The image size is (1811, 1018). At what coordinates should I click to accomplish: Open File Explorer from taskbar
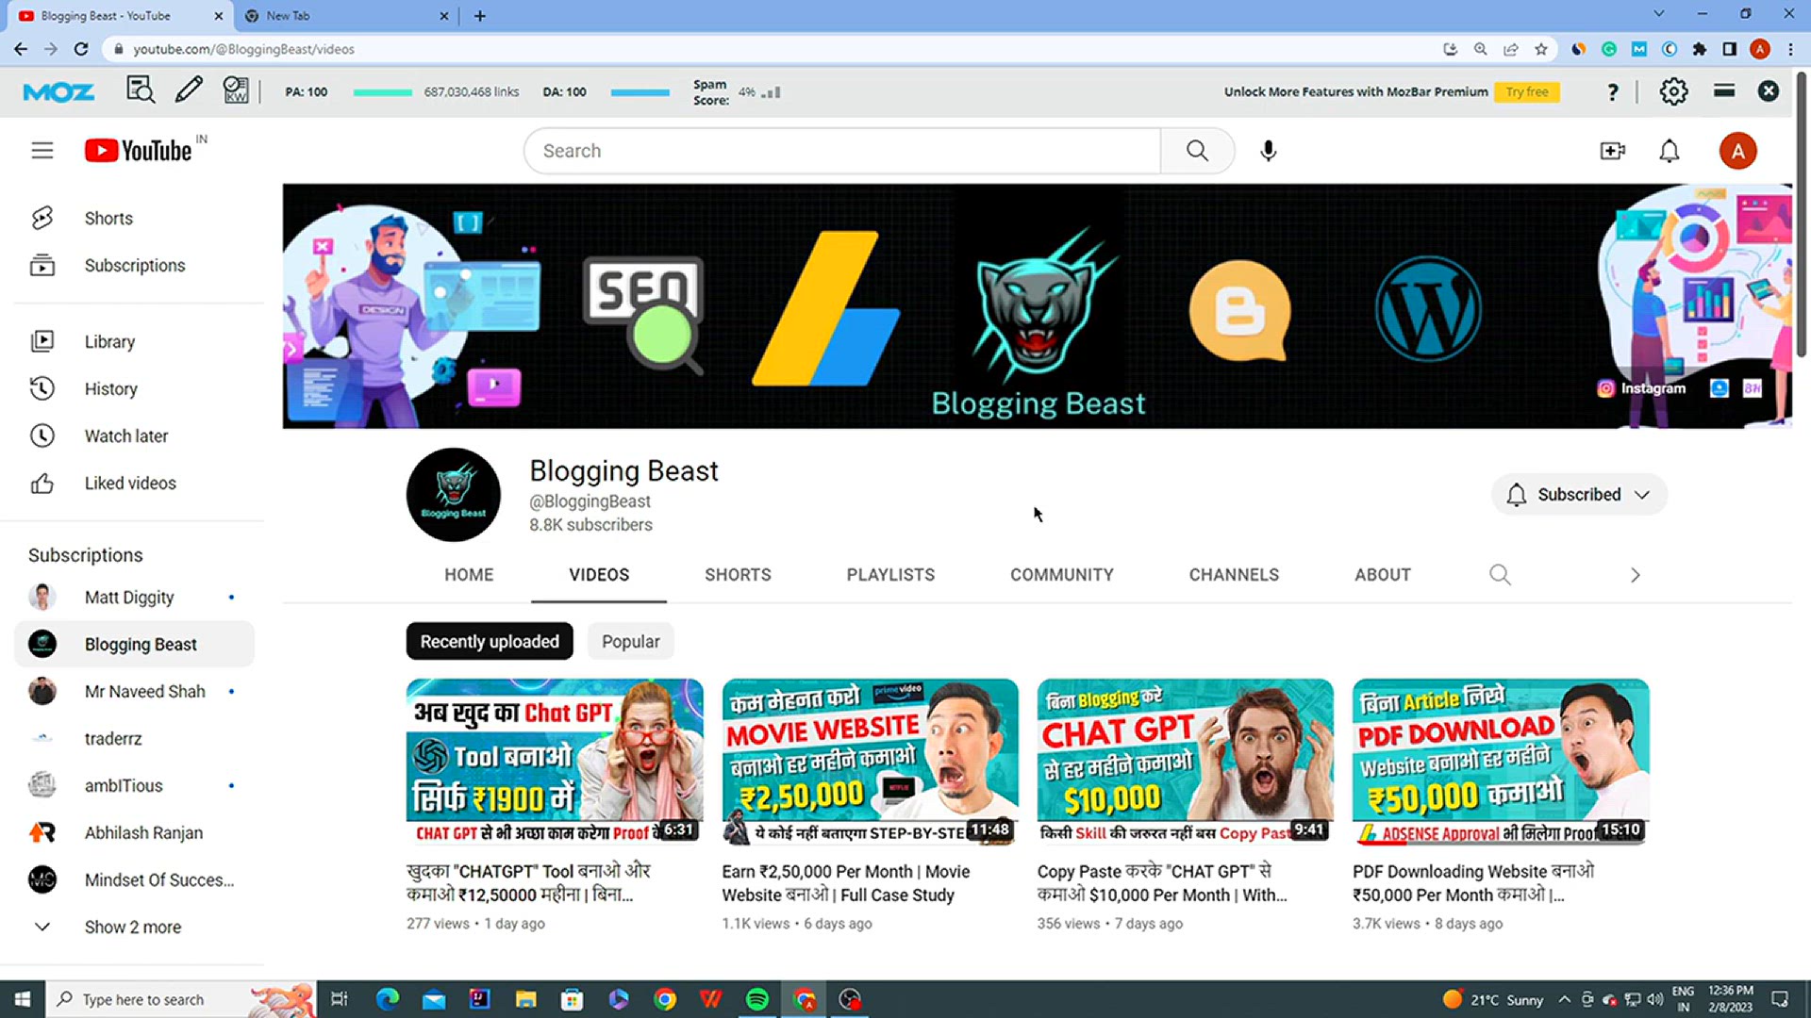[525, 999]
